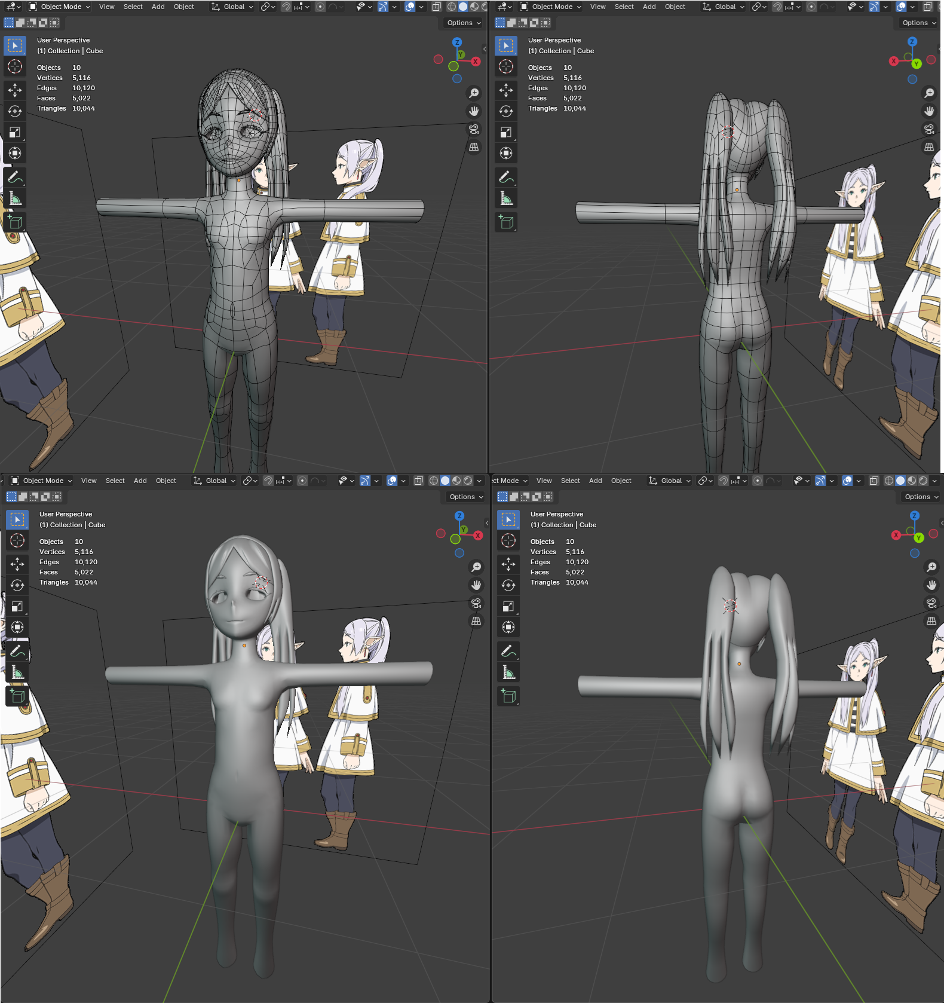Click the pan hand icon in top-right viewport
Viewport: 944px width, 1003px height.
click(x=929, y=111)
